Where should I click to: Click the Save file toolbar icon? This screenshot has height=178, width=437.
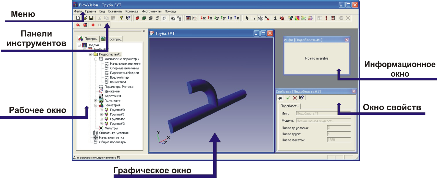(x=91, y=18)
